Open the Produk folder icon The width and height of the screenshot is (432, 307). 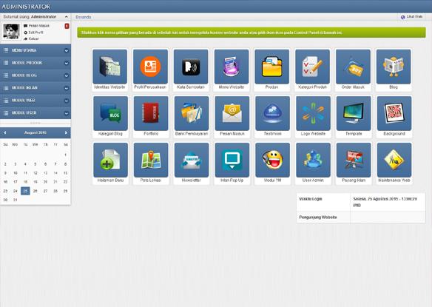click(271, 67)
